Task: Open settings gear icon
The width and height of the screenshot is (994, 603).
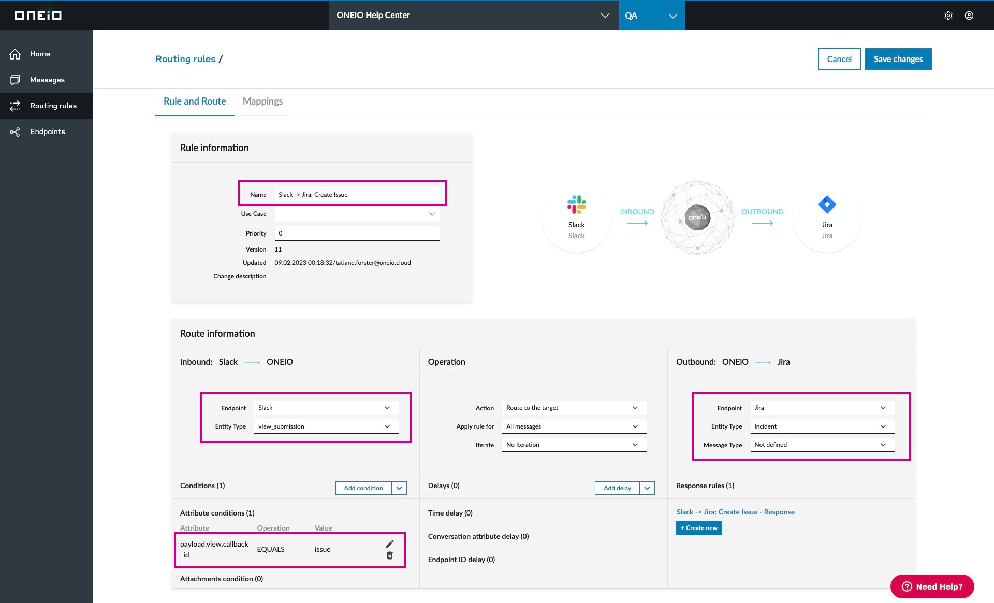Action: click(x=948, y=16)
